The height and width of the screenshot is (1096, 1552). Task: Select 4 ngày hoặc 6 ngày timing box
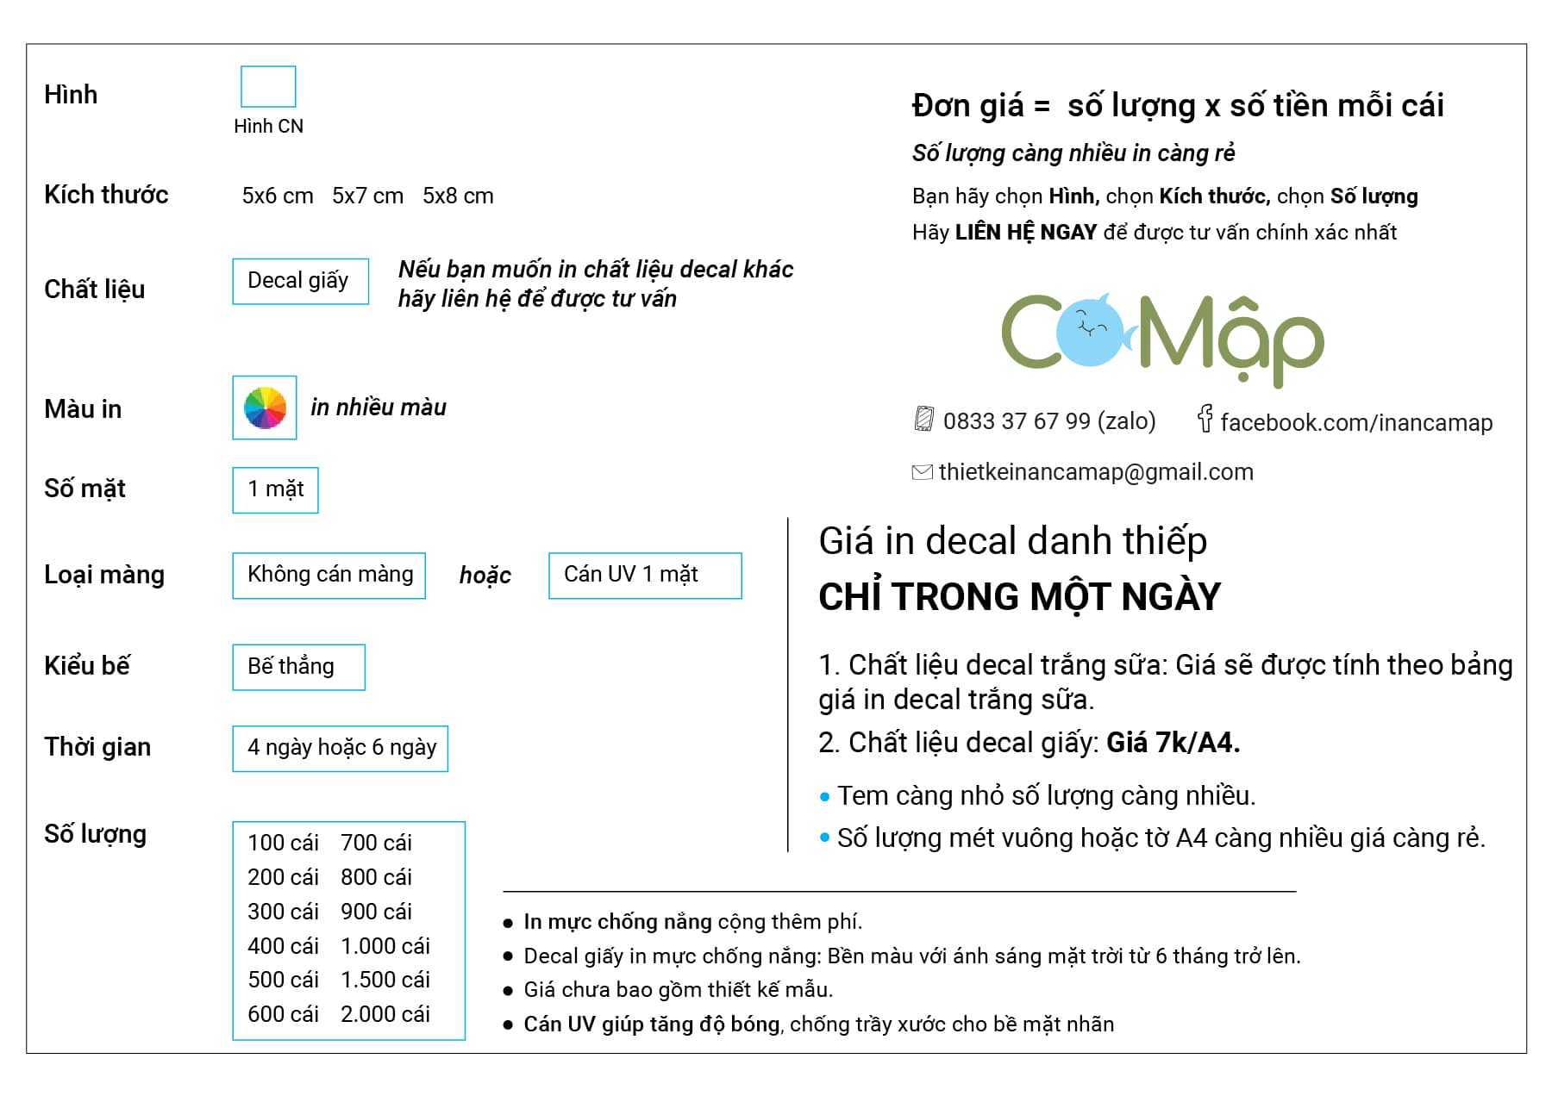(x=341, y=748)
